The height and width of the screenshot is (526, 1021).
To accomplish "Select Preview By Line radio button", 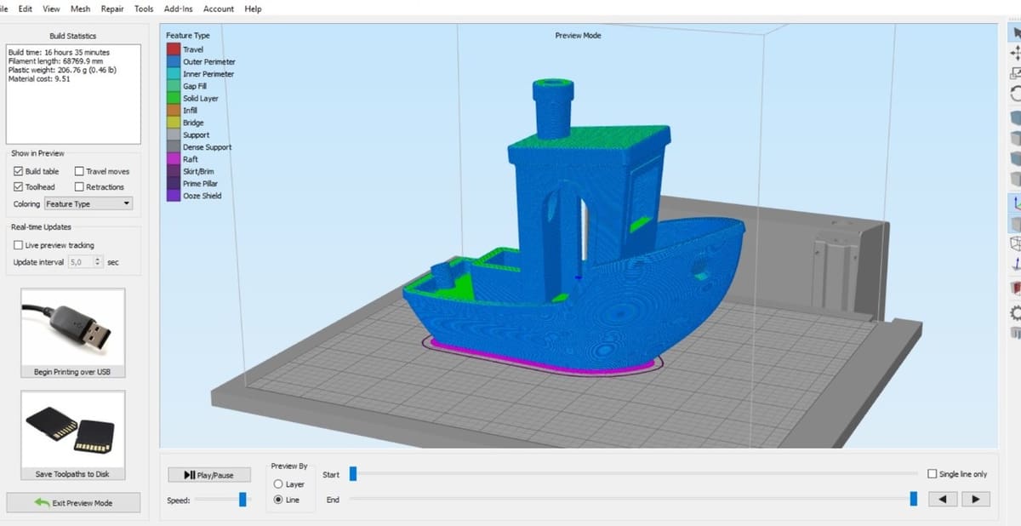I will (x=278, y=500).
